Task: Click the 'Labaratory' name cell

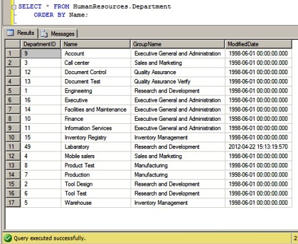Action: click(x=96, y=147)
